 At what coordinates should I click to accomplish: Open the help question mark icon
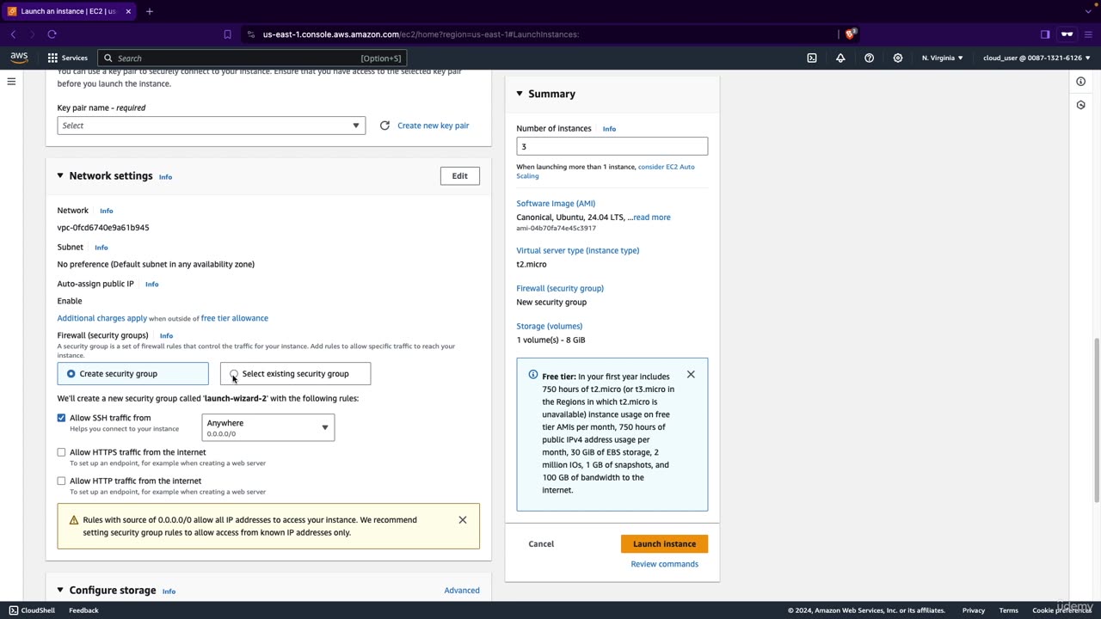pos(869,58)
